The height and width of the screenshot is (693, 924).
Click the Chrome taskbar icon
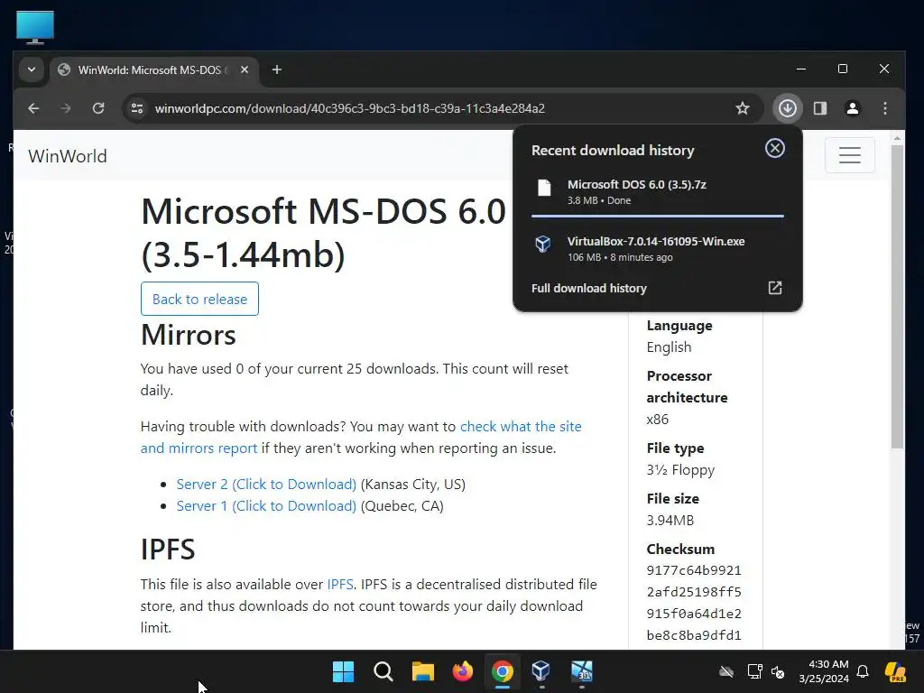[502, 671]
